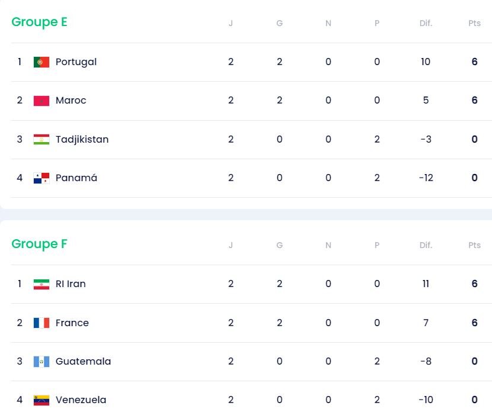Click the Portugal flag icon
Viewport: 492px width, 412px height.
(41, 62)
